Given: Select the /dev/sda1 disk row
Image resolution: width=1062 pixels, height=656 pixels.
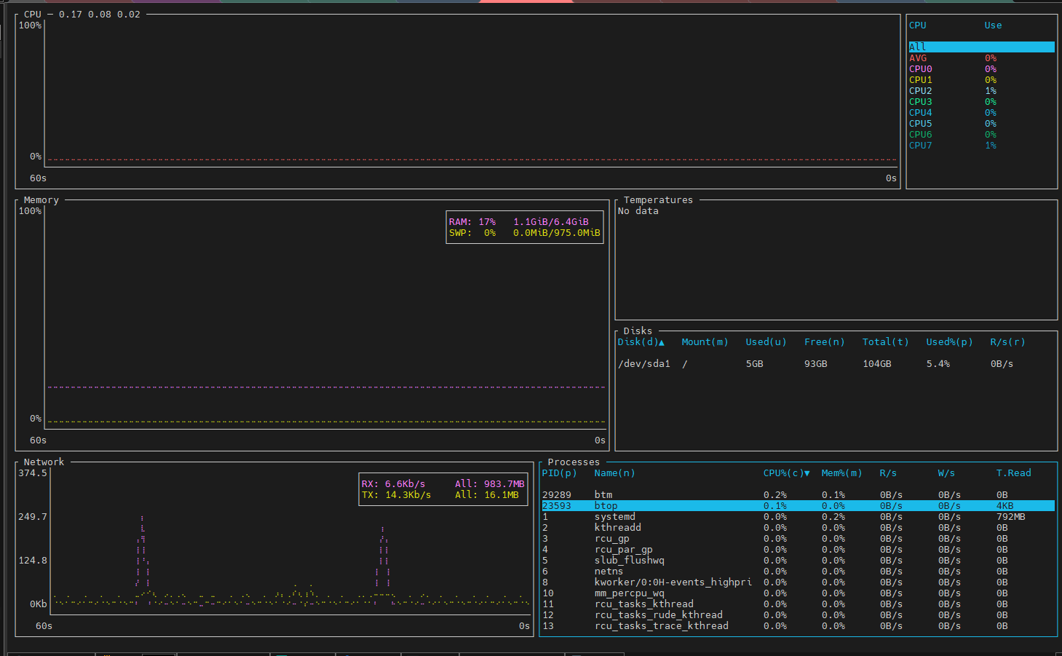Looking at the screenshot, I should click(836, 363).
